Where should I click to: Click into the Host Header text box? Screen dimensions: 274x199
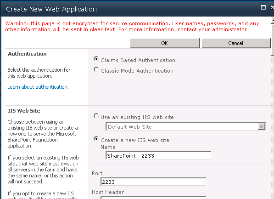click(153, 198)
